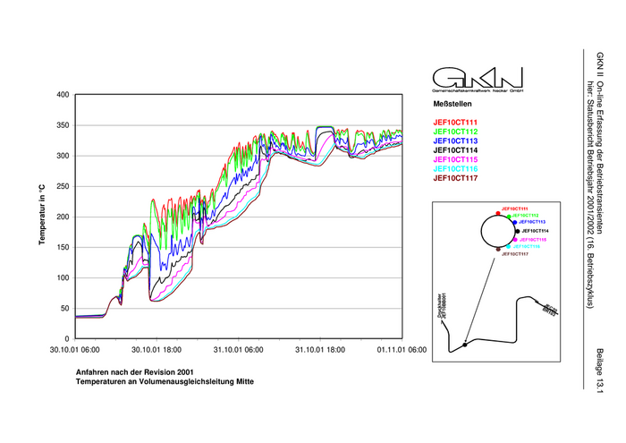Click the Temperatur in °C axis title
This screenshot has height=443, width=626.
(41, 215)
